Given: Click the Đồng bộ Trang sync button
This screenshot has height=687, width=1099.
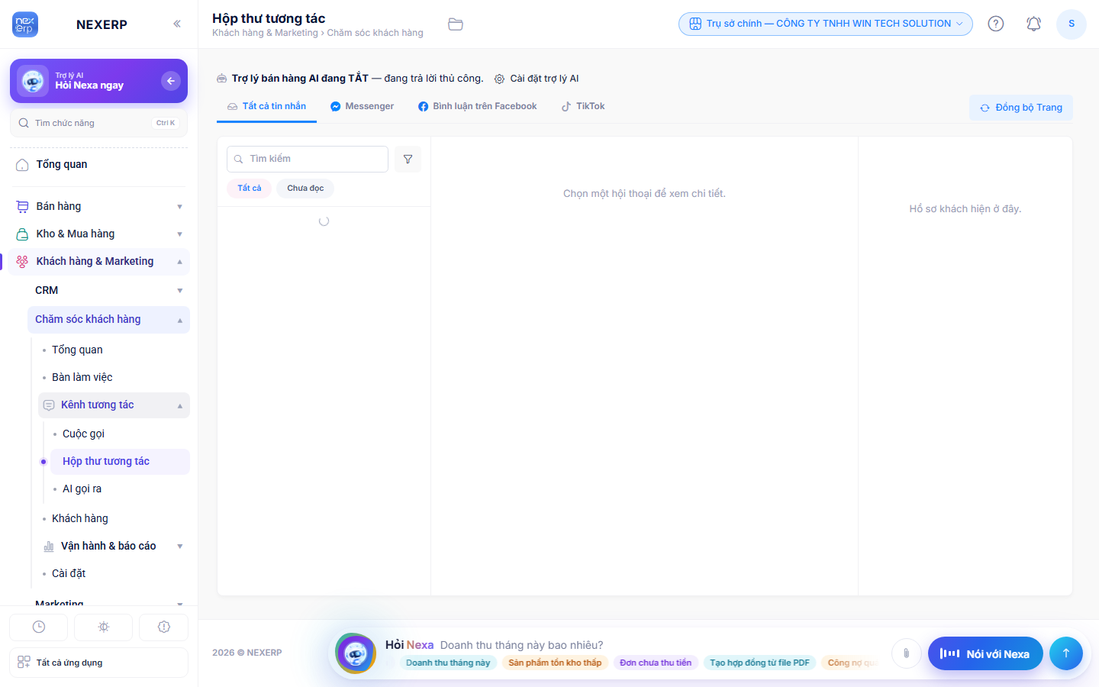Looking at the screenshot, I should (x=1021, y=108).
